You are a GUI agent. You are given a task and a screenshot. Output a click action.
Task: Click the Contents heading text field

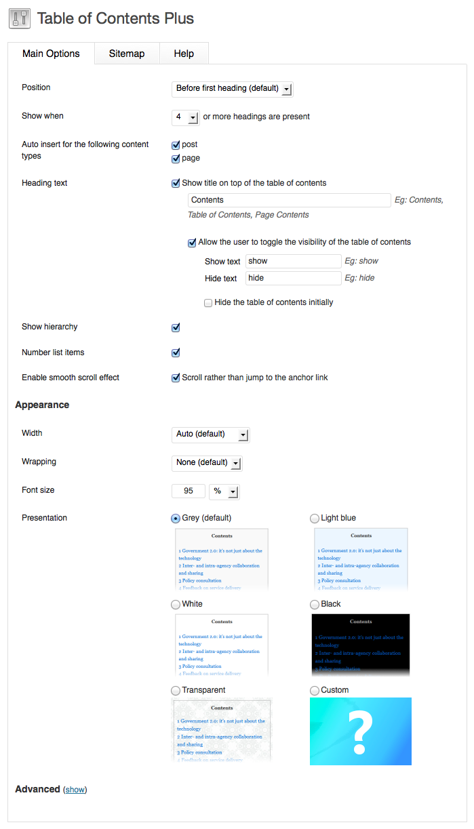click(x=289, y=200)
